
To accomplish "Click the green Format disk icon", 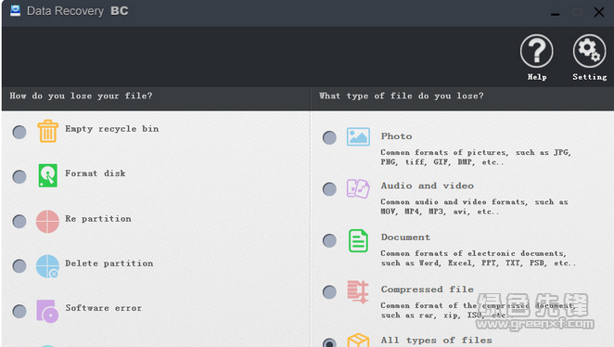I will click(x=48, y=175).
